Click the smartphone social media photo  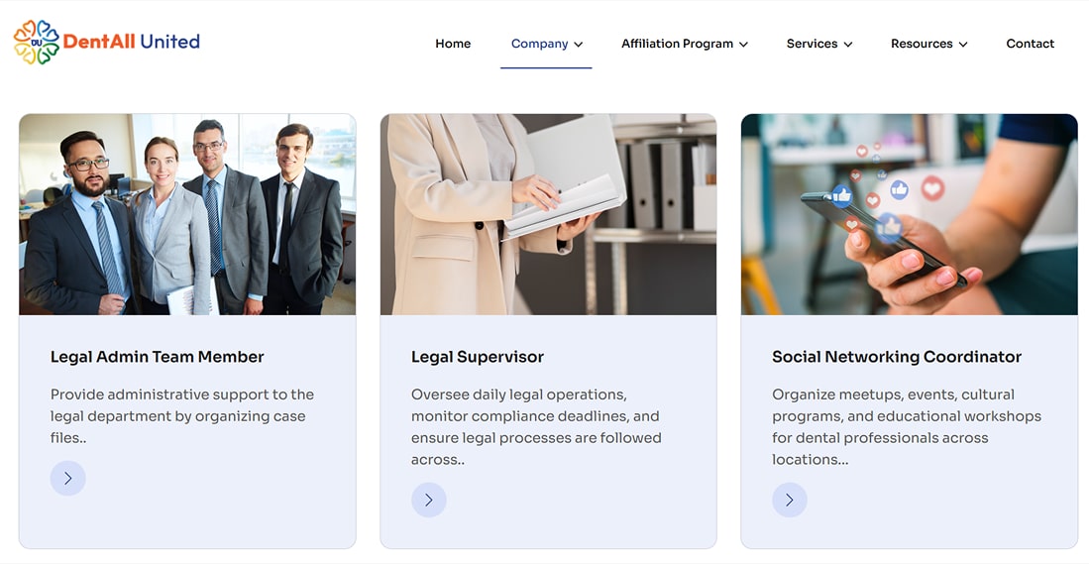pos(909,214)
